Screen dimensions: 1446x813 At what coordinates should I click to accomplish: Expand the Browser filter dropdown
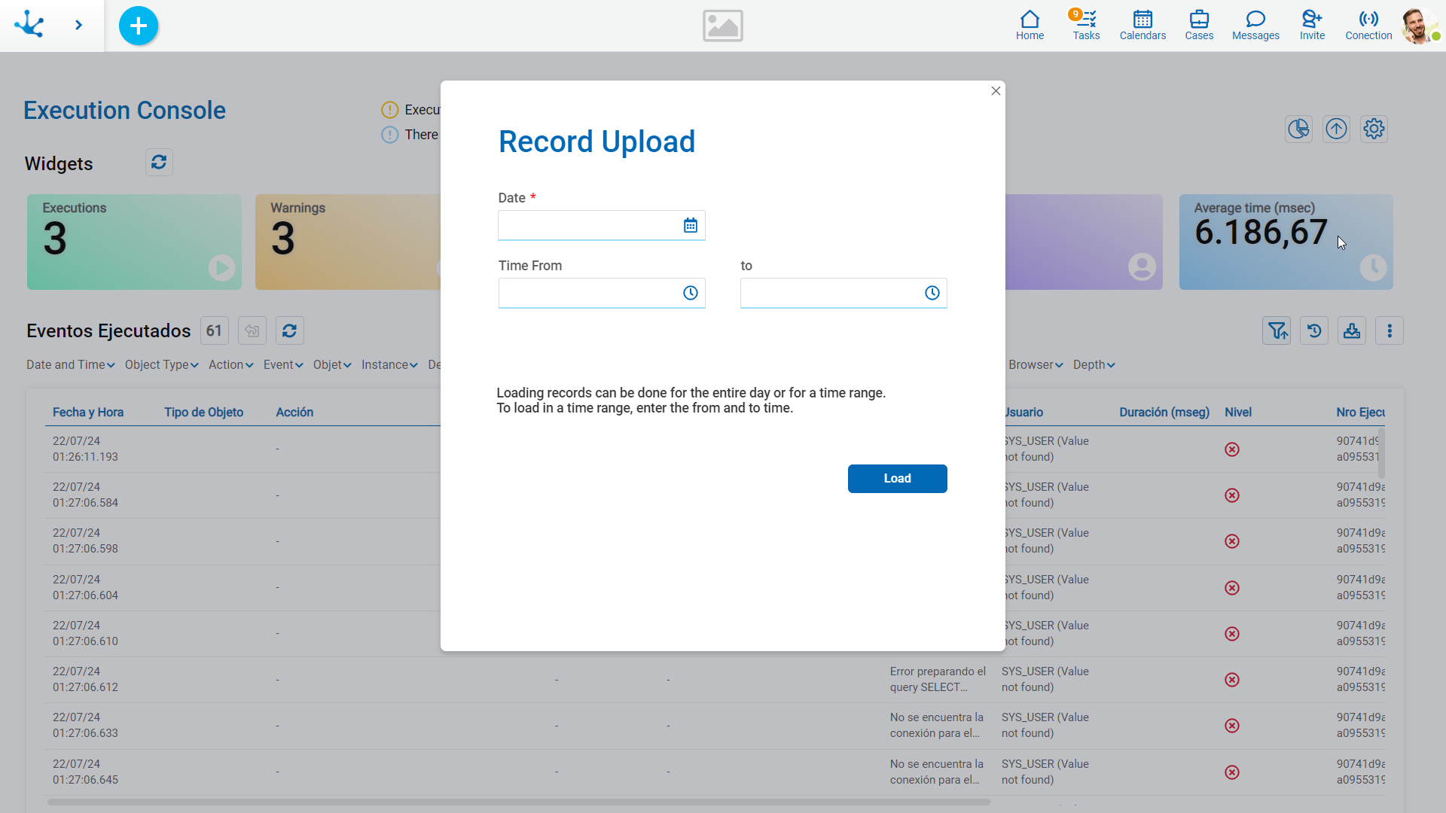[x=1035, y=365]
